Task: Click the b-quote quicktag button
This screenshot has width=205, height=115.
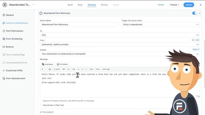Action: pos(57,69)
